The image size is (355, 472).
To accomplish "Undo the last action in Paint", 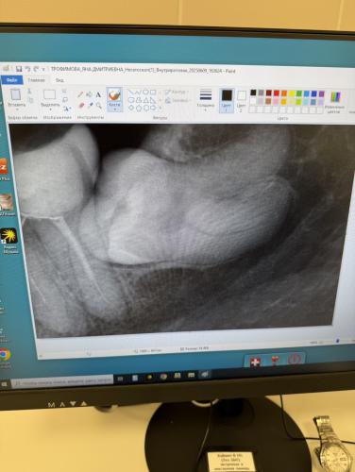I will 27,69.
